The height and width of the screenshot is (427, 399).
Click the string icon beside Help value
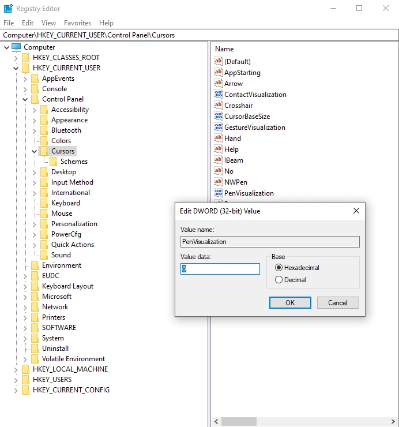pyautogui.click(x=219, y=149)
